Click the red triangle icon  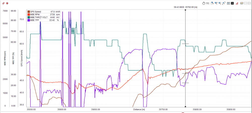coord(237,3)
